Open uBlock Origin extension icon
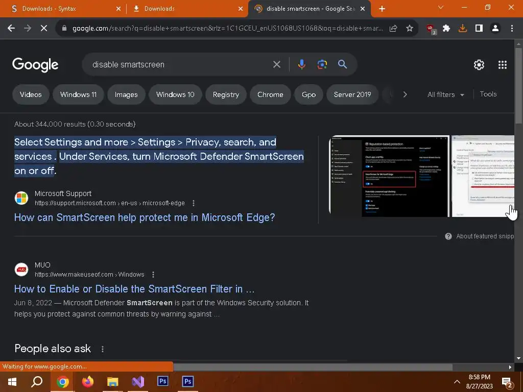Viewport: 523px width, 392px height. tap(431, 29)
